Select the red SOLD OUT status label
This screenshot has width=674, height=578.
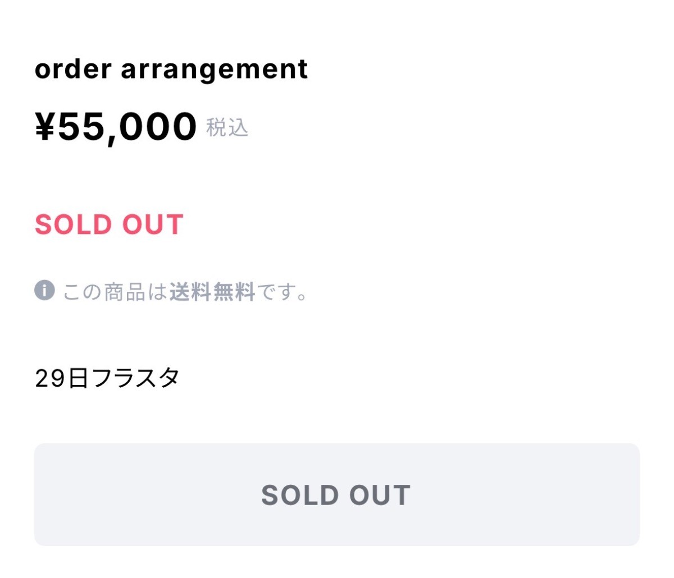[x=109, y=224]
